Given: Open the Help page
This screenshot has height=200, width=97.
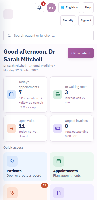Looking at the screenshot, I should (88, 8).
